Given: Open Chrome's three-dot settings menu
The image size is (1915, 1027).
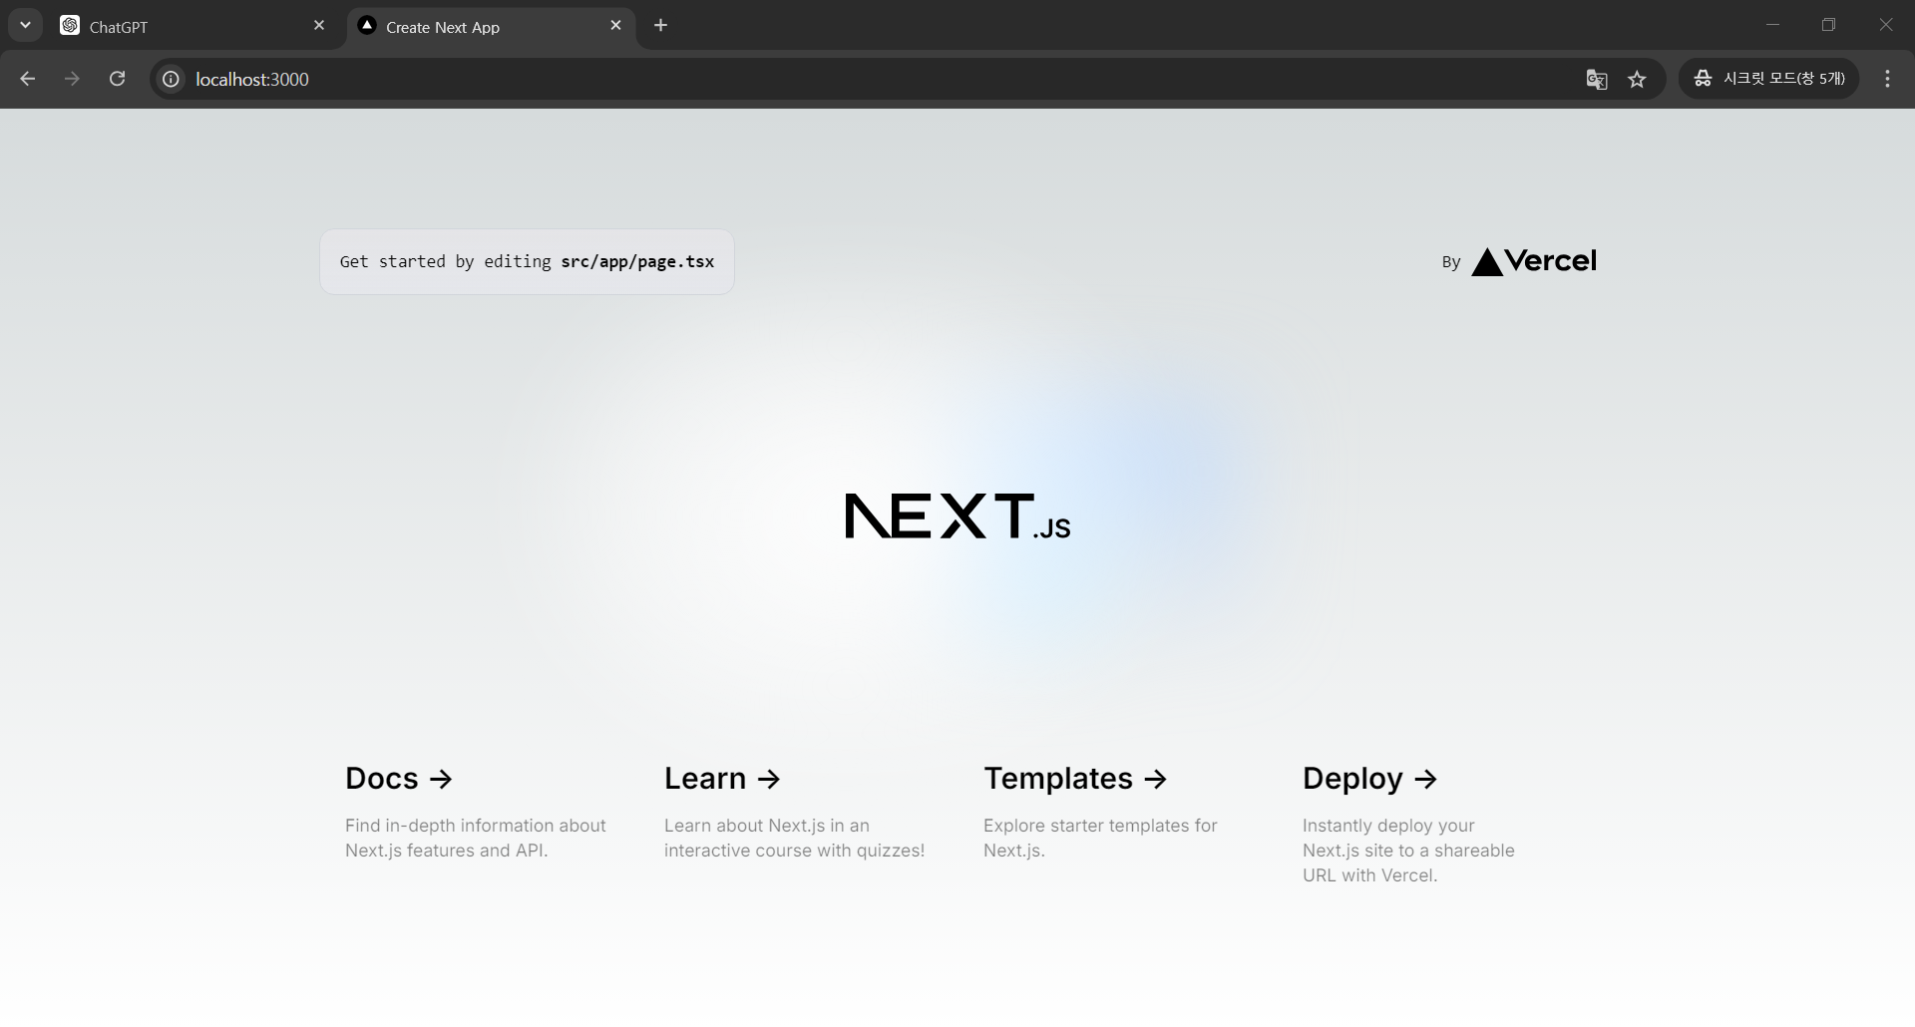Looking at the screenshot, I should pos(1887,78).
